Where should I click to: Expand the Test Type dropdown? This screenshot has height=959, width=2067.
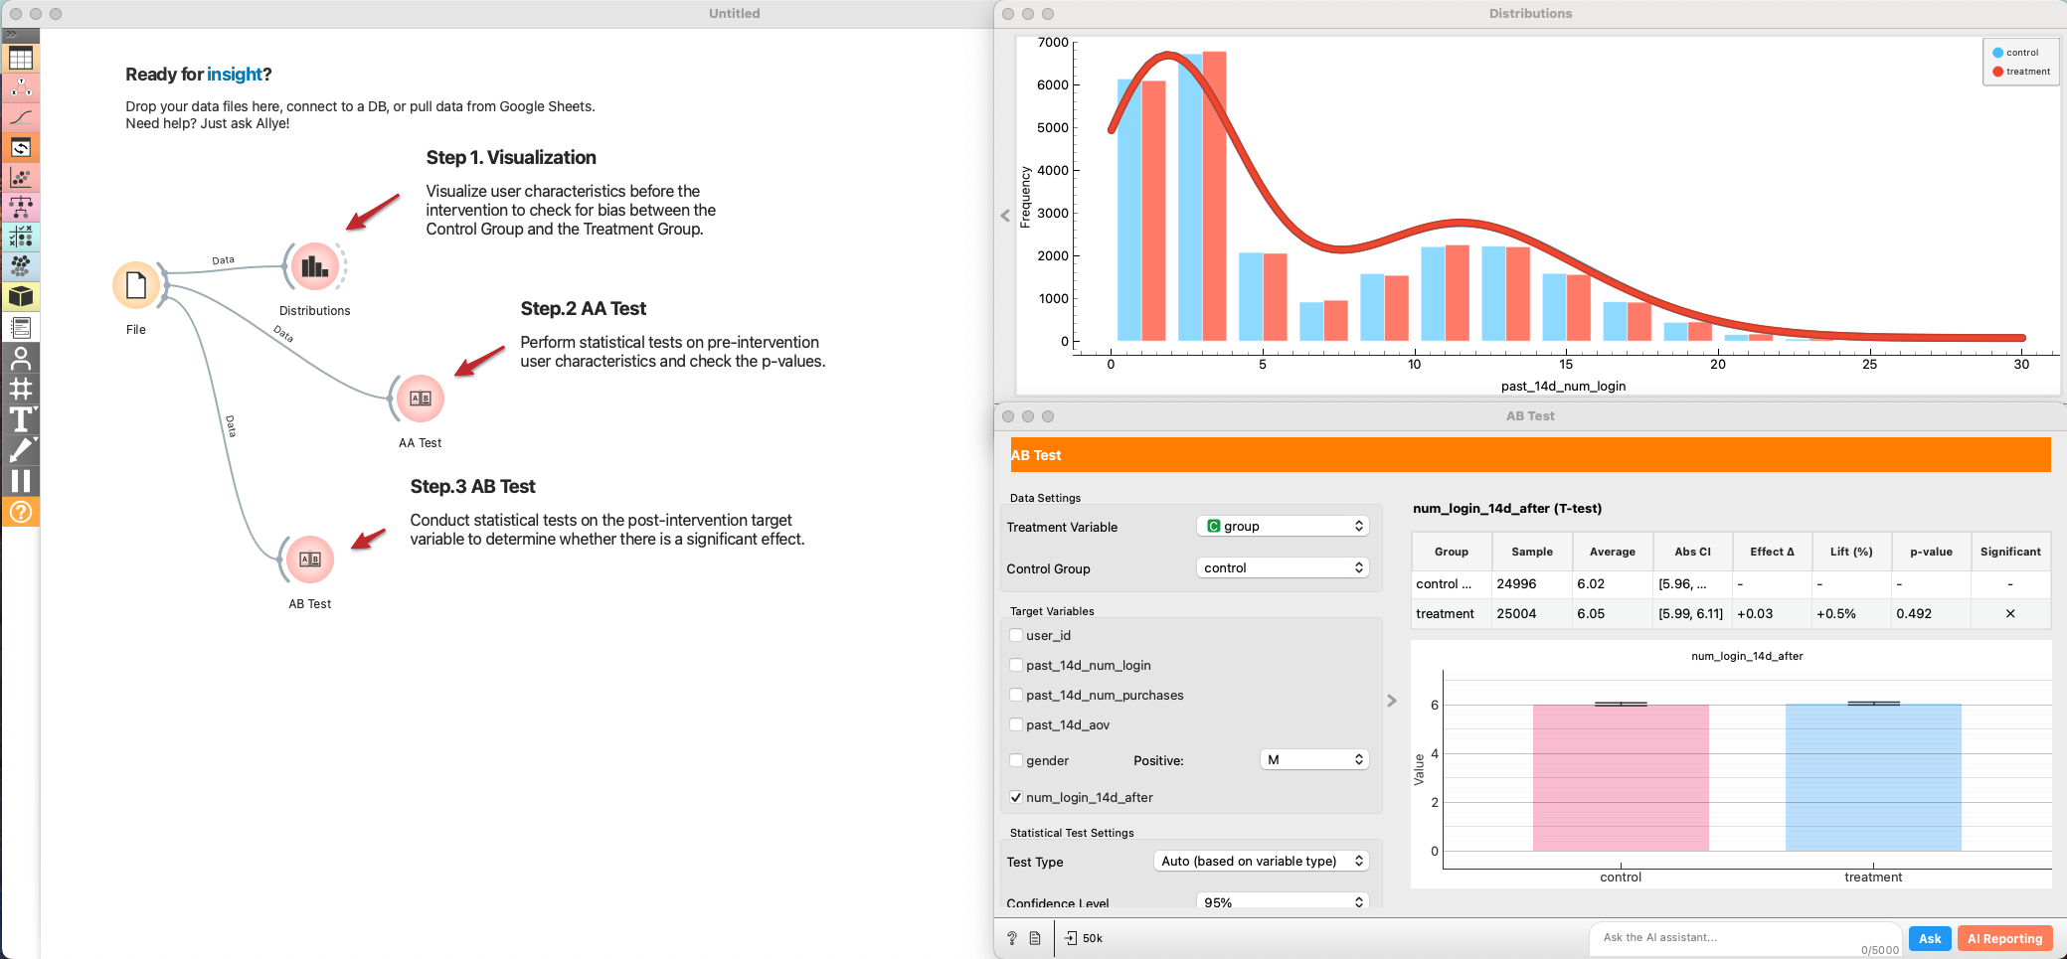pyautogui.click(x=1261, y=861)
